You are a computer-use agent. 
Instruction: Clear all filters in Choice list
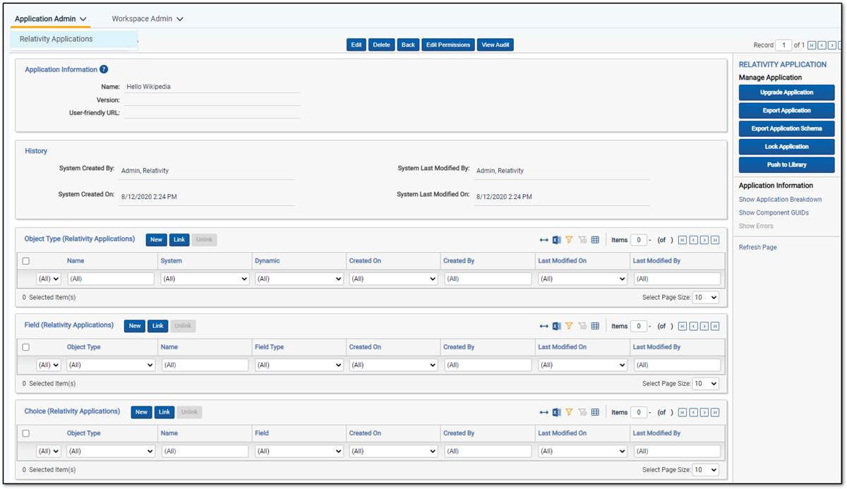(582, 412)
